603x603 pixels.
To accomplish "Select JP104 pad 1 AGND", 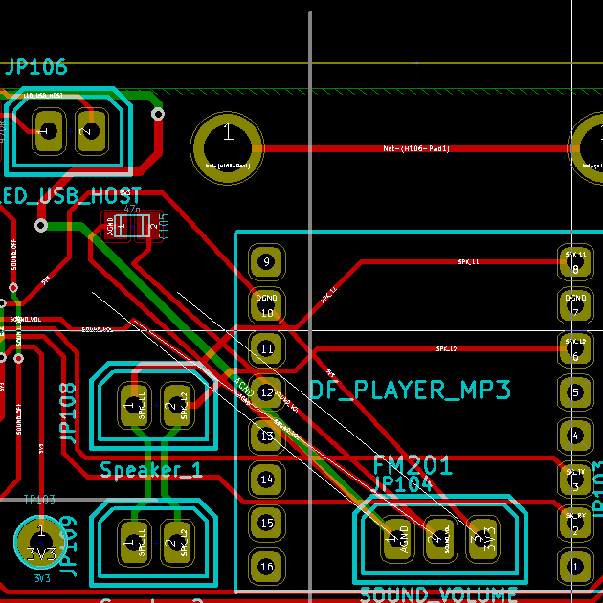I will click(397, 538).
